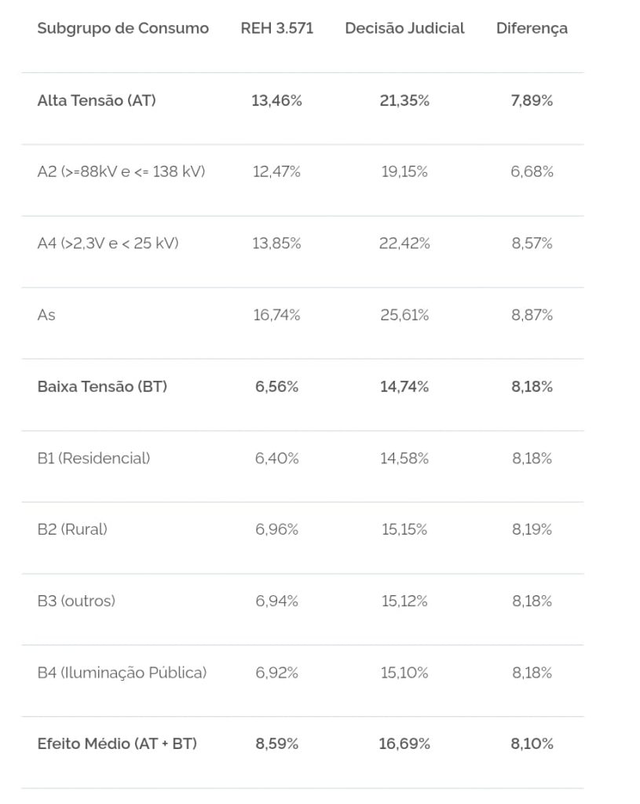The width and height of the screenshot is (640, 804).
Task: Click the 6,96% value for B2 Rural
Action: (x=276, y=529)
